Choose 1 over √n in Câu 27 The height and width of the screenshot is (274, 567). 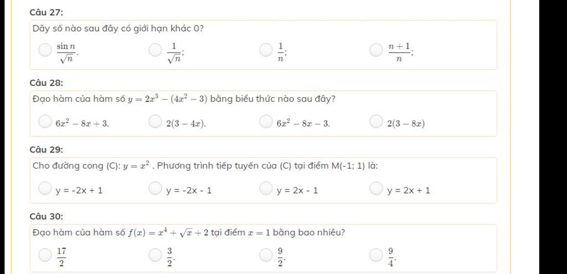156,51
